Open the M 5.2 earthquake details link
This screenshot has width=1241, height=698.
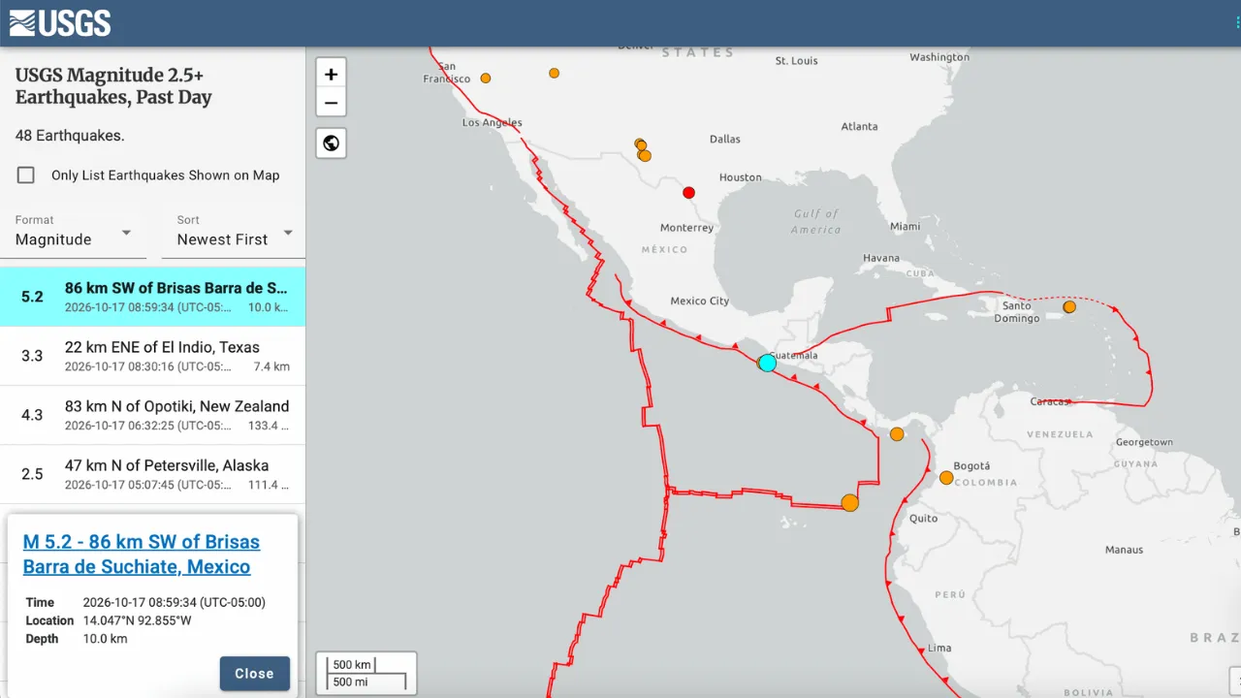pyautogui.click(x=142, y=555)
